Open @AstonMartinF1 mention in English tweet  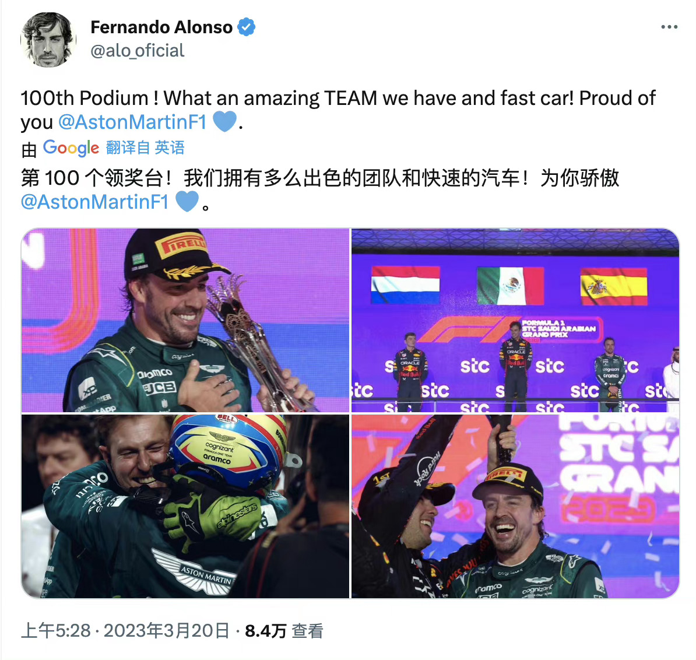133,122
